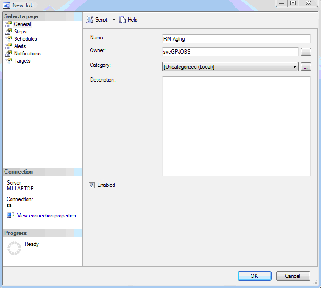Click the Steps page icon

(x=8, y=32)
